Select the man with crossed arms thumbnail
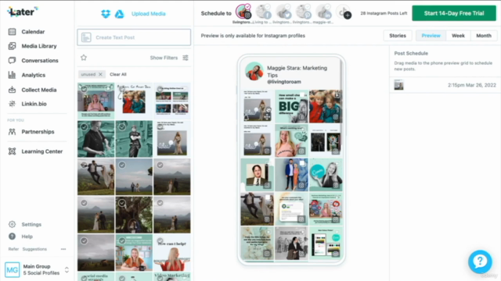 pos(134,139)
